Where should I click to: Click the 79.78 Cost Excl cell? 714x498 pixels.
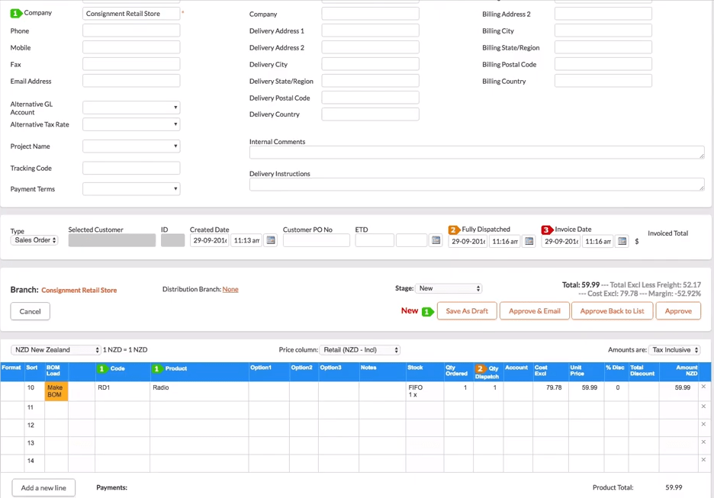(551, 391)
